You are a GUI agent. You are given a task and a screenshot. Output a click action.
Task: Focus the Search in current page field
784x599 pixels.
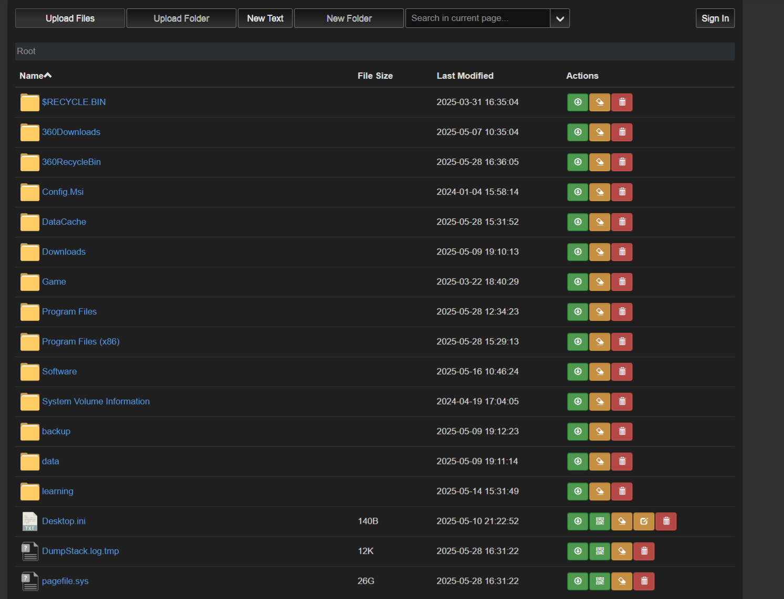[478, 18]
